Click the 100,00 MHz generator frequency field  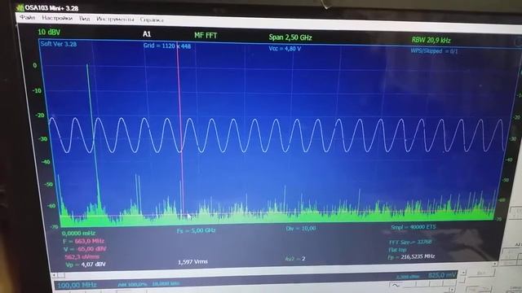tap(77, 285)
